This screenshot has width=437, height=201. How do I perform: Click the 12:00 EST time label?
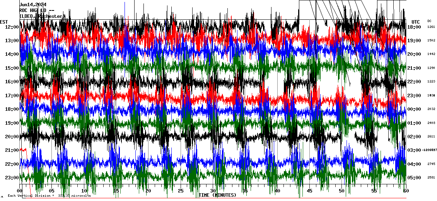[x=12, y=27]
